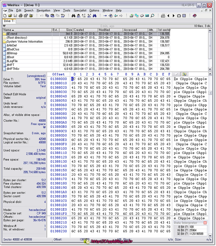This screenshot has width=216, height=246.
Task: Open the File menu
Action: tap(11, 10)
